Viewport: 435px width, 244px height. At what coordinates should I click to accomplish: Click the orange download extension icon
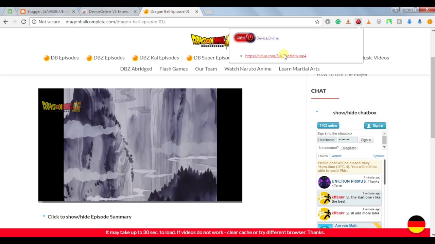(348, 22)
